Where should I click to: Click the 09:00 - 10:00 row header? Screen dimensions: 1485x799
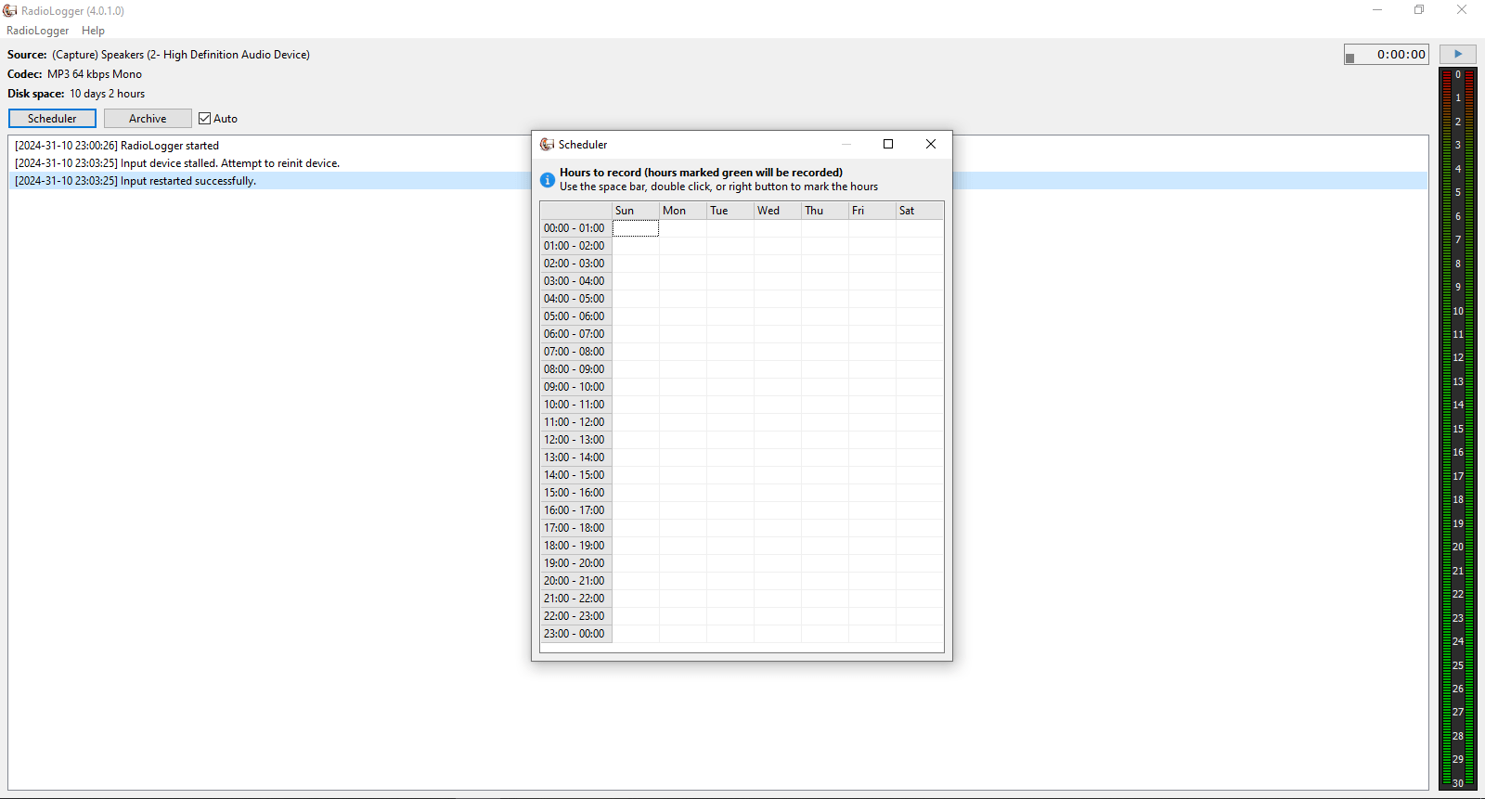(575, 387)
